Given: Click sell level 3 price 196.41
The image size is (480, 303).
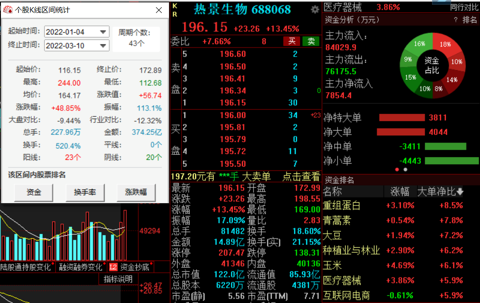Looking at the screenshot, I should (x=233, y=79).
